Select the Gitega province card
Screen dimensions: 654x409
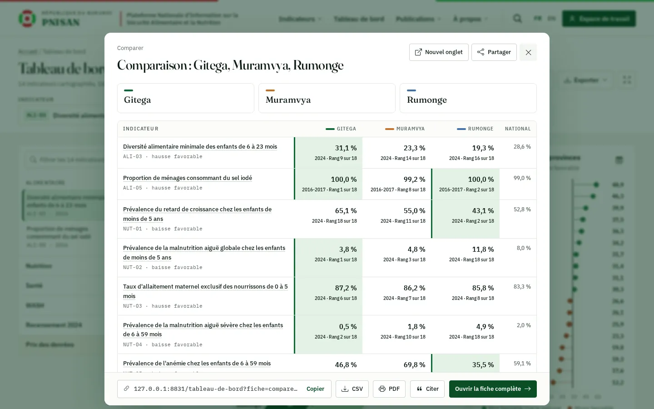coord(186,98)
